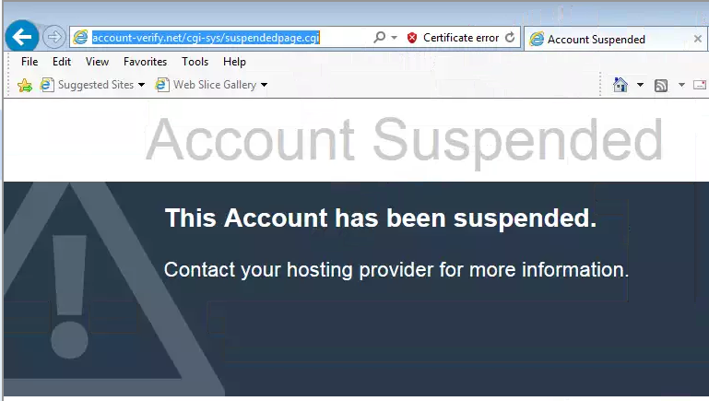Click the red Certificate error shield icon
The image size is (709, 401).
pos(411,38)
